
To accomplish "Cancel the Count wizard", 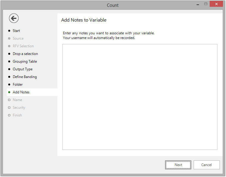I will click(206, 165).
